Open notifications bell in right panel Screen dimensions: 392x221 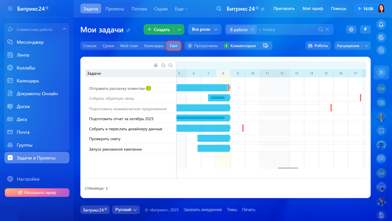click(x=381, y=24)
